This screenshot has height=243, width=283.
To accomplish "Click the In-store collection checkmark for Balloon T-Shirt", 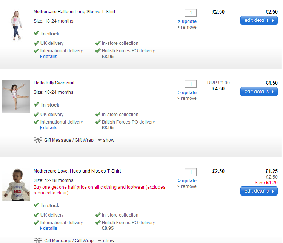I will pyautogui.click(x=98, y=43).
